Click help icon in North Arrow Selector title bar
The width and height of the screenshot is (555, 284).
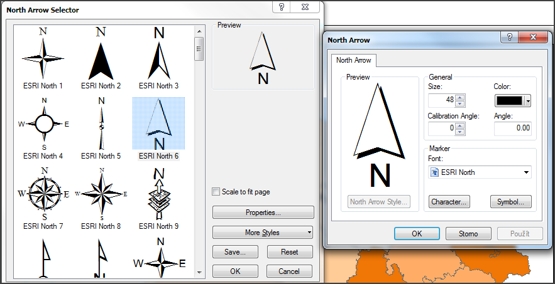pyautogui.click(x=282, y=7)
